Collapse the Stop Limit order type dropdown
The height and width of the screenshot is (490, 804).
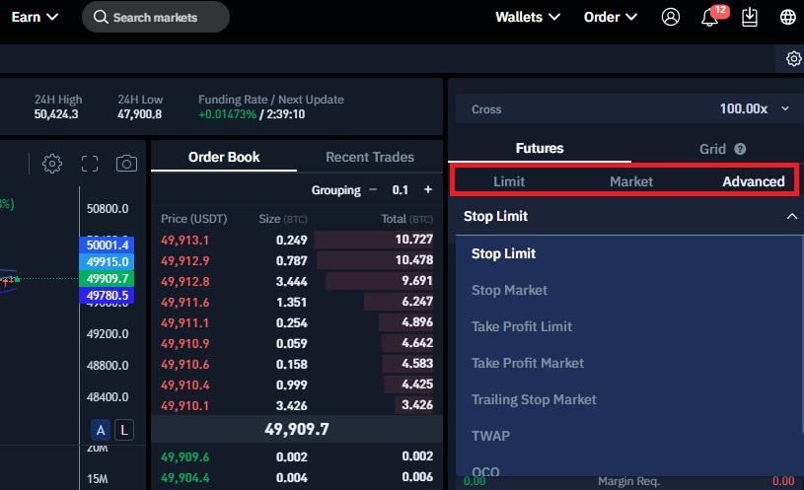click(x=791, y=216)
